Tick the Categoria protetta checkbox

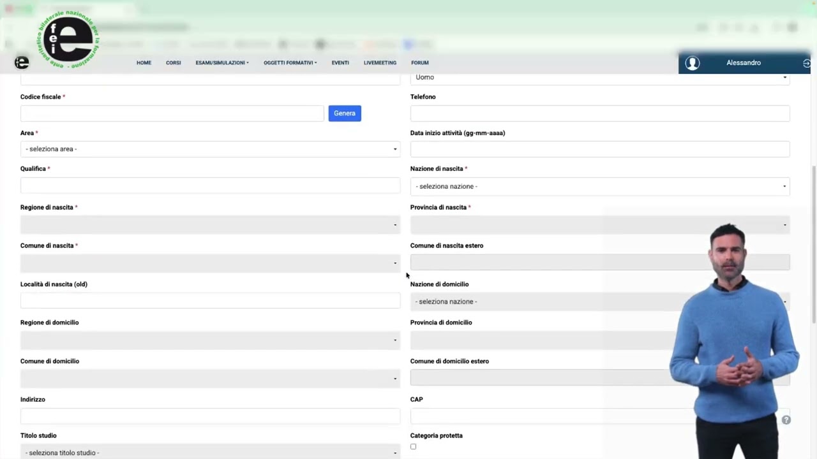coord(413,446)
